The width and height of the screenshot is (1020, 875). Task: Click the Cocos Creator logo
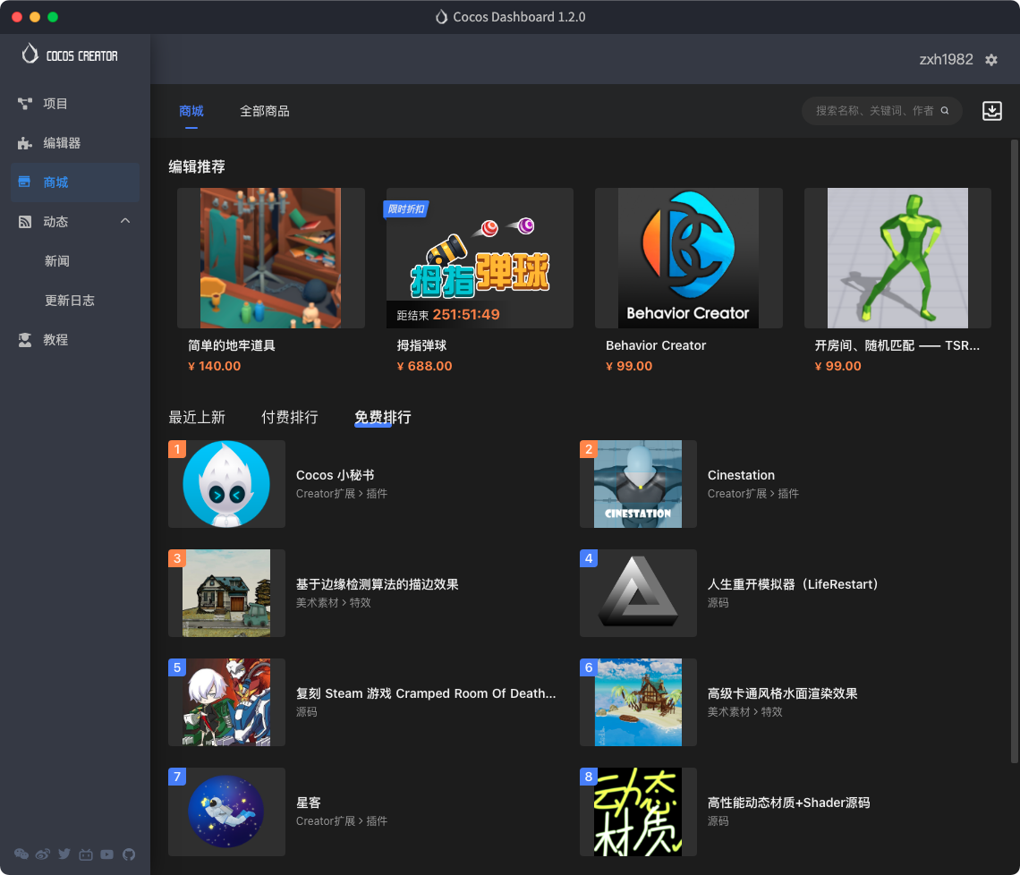click(x=70, y=55)
